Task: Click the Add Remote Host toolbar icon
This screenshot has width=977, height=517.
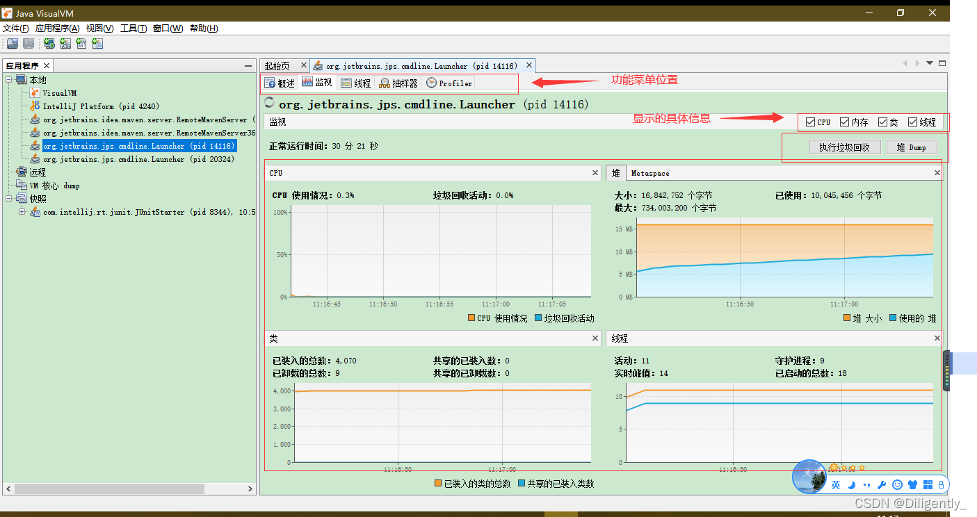Action: coord(48,43)
